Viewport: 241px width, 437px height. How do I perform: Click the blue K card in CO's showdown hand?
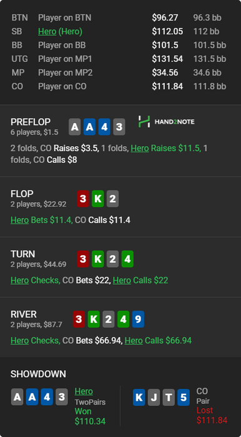pos(139,397)
